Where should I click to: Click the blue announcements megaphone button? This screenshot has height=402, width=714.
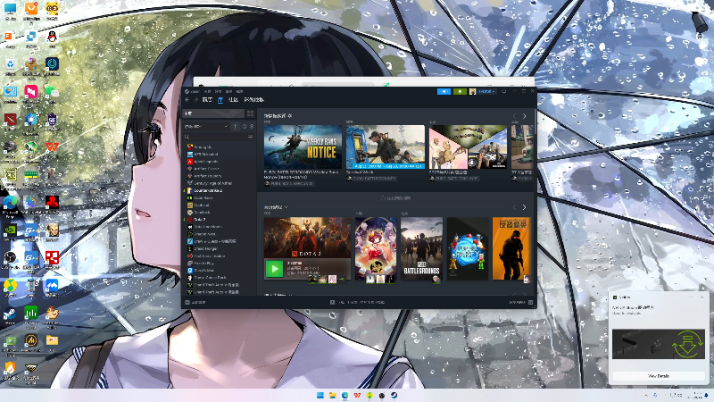pos(444,92)
